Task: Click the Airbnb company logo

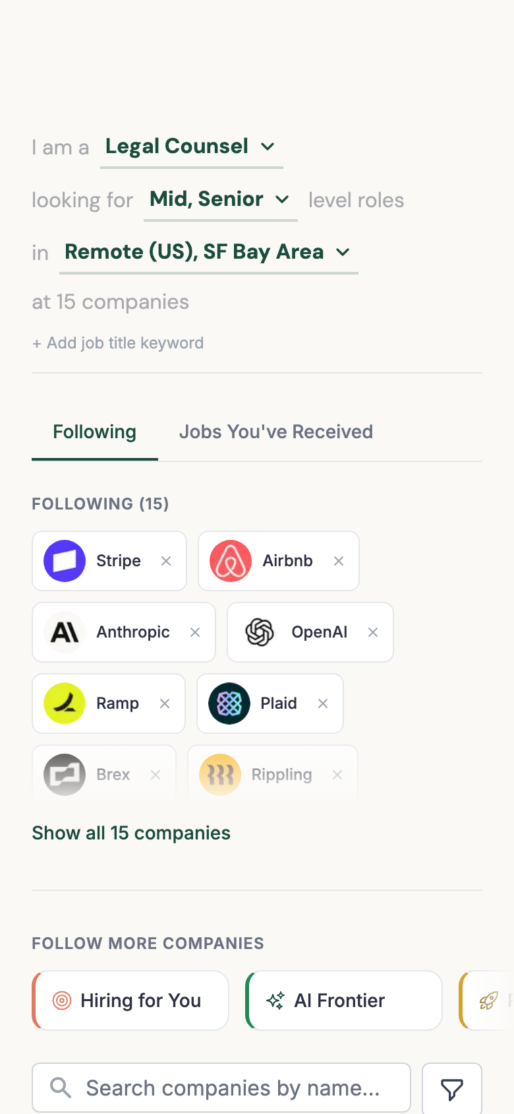Action: coord(229,560)
